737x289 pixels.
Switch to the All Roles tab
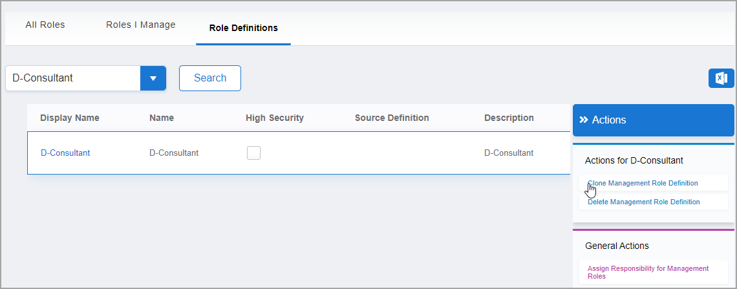45,25
